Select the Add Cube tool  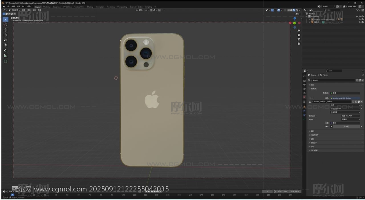coord(5,61)
